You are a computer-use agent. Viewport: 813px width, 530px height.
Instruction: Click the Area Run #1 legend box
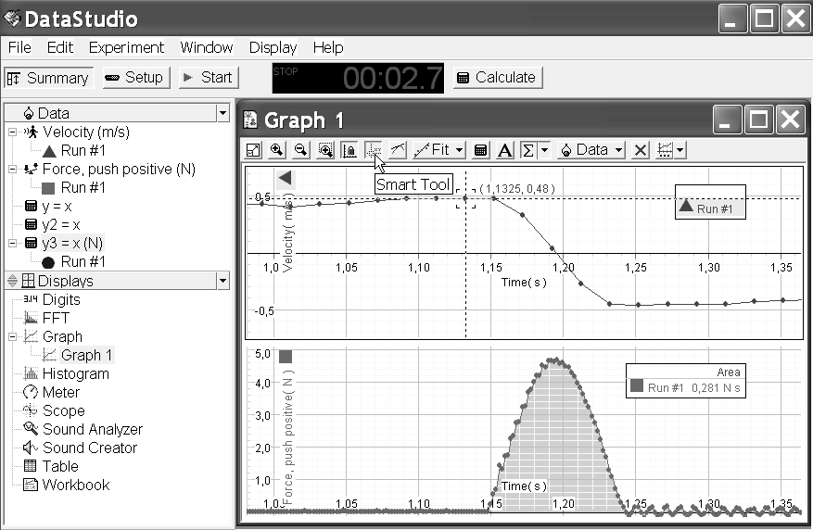click(686, 381)
